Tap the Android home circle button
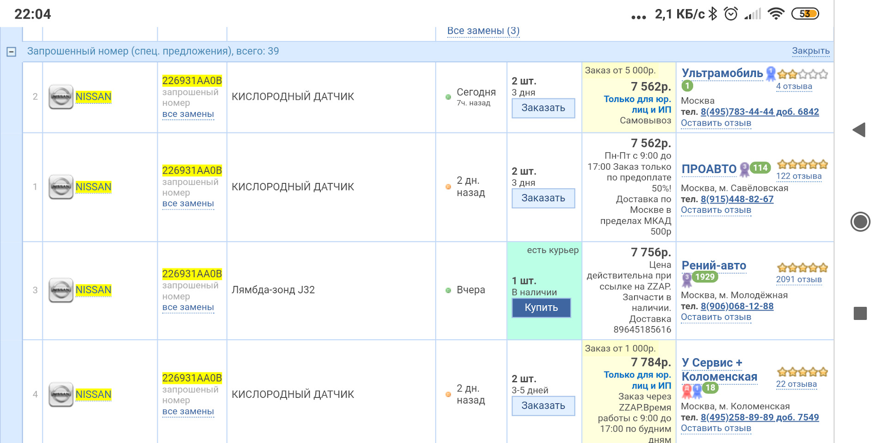 pyautogui.click(x=860, y=222)
